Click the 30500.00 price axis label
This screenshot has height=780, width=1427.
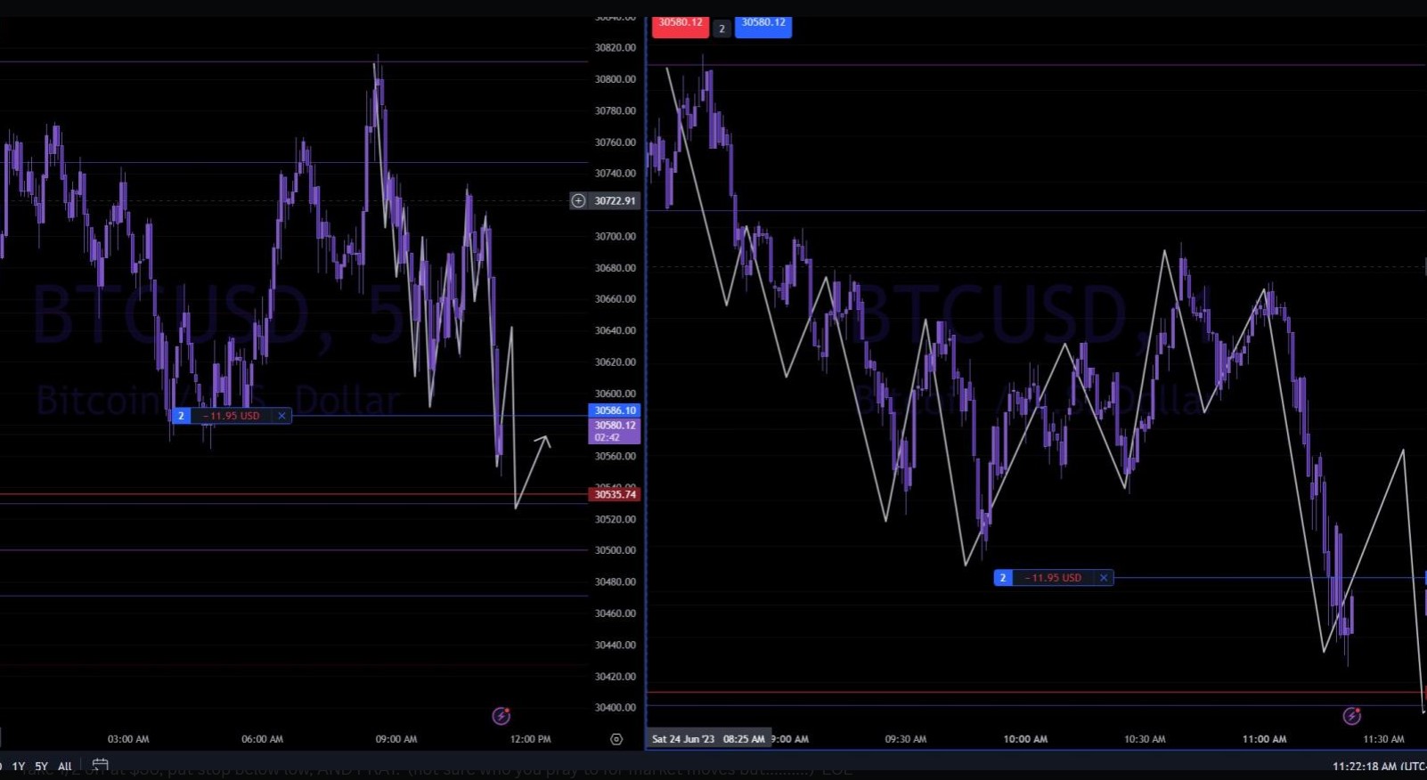(x=616, y=550)
